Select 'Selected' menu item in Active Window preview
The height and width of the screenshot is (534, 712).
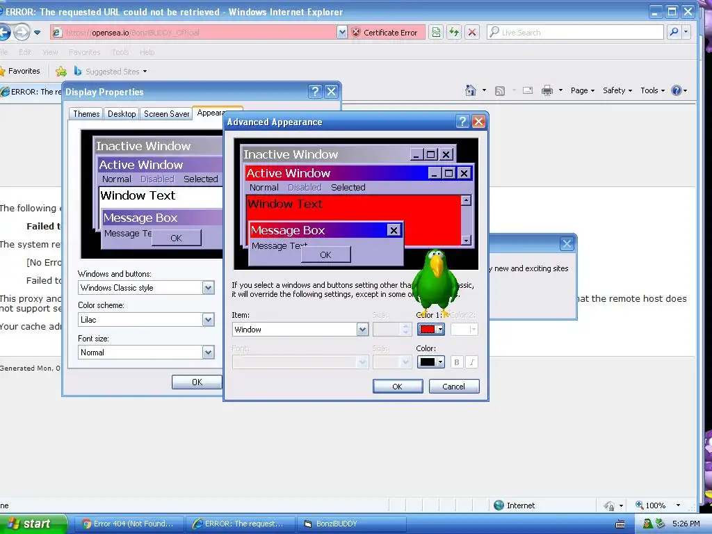point(348,187)
